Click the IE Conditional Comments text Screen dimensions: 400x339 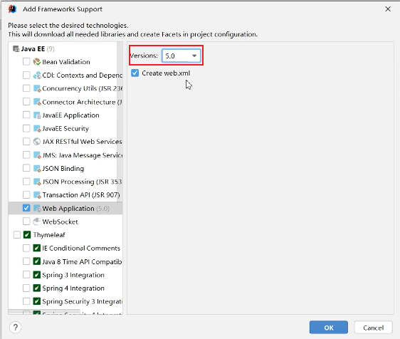coord(81,248)
